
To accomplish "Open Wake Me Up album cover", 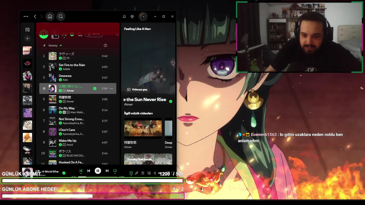I will pos(52,143).
